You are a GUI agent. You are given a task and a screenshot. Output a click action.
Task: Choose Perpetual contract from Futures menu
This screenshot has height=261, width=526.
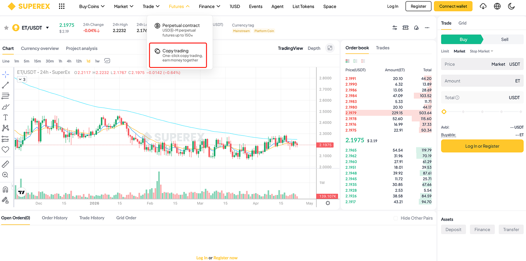click(x=180, y=30)
